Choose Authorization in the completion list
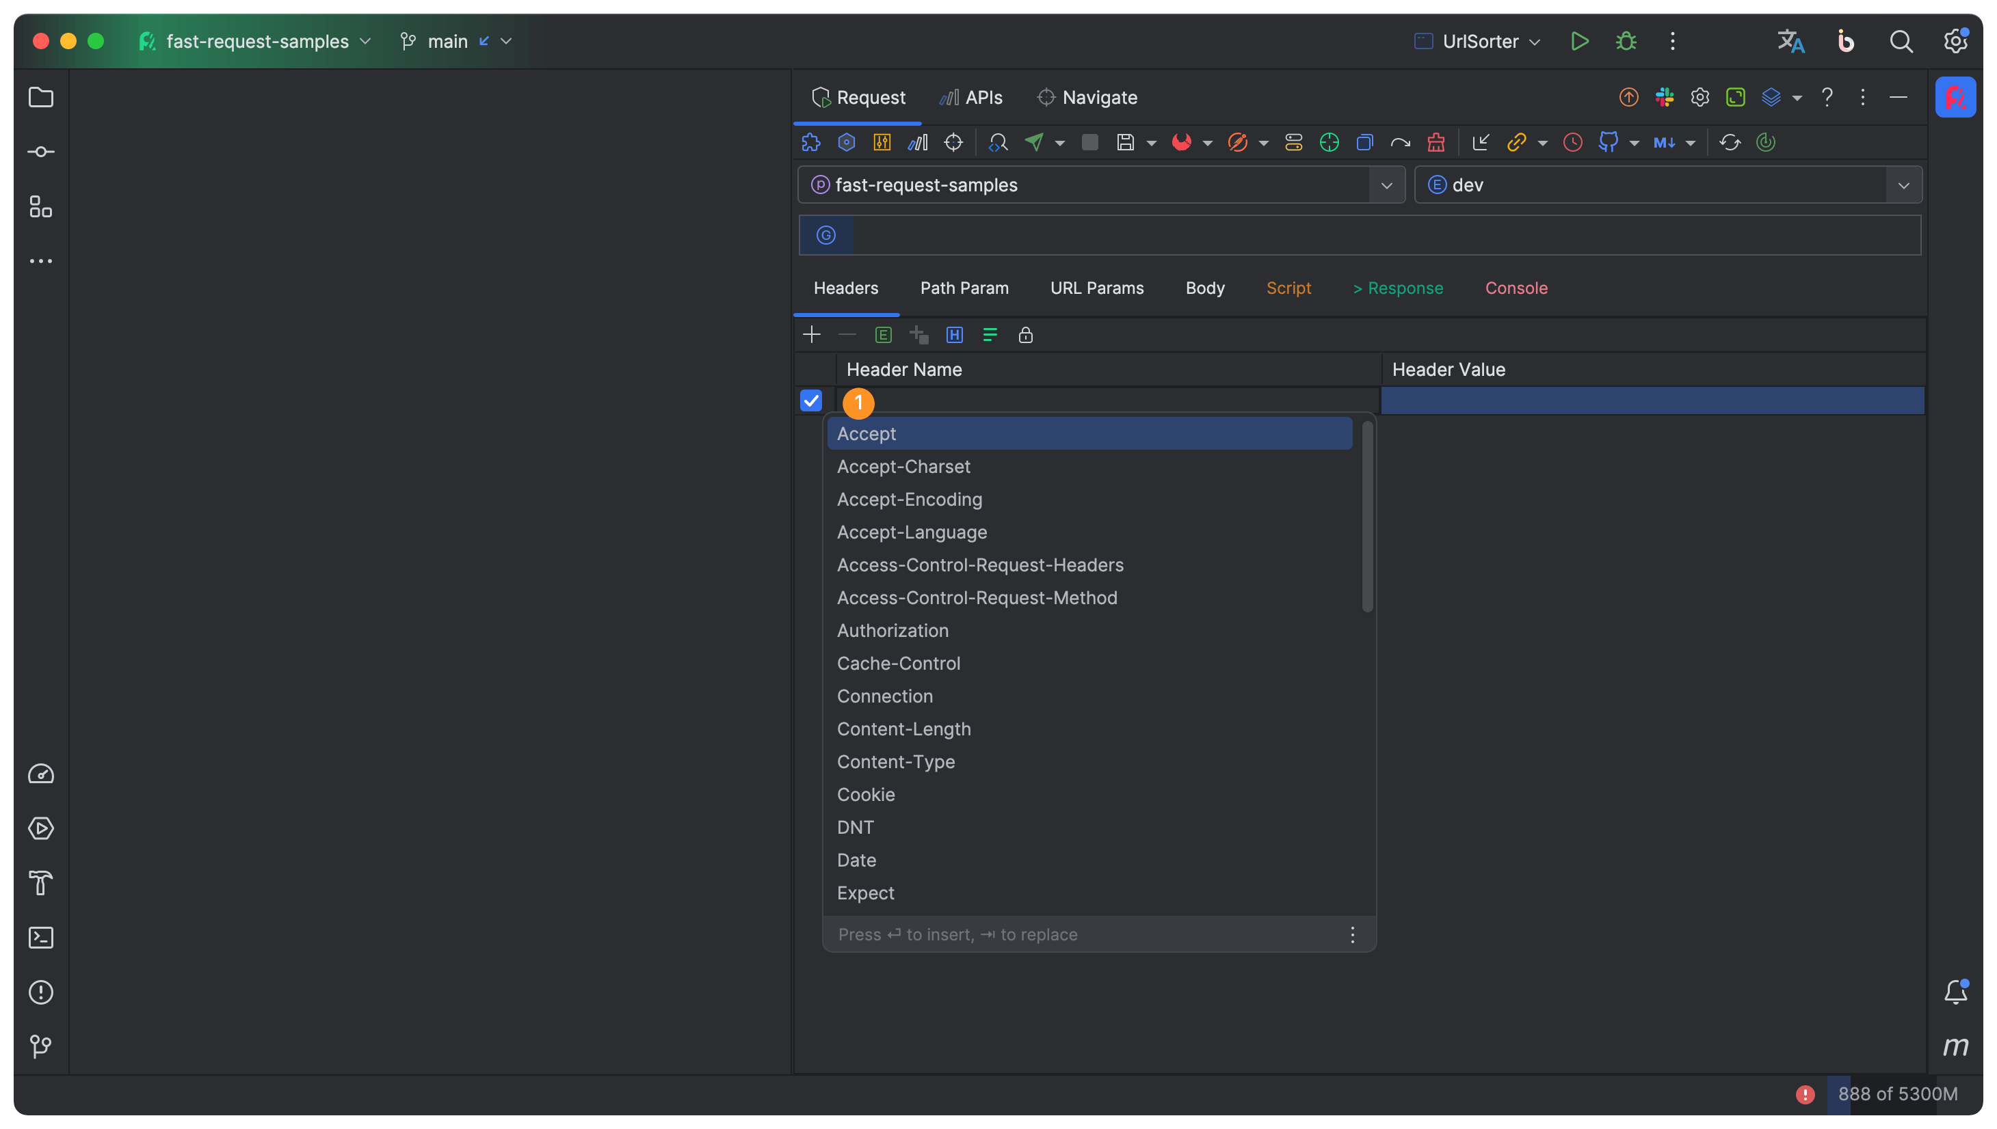This screenshot has height=1129, width=1997. coord(892,630)
